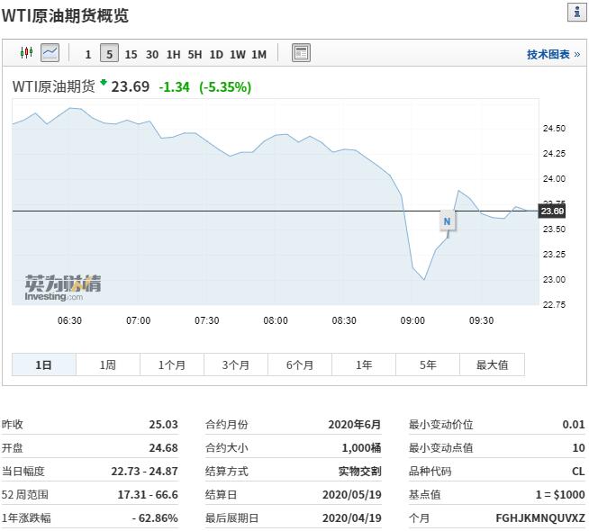Switch to the 1周 range tab
589x531 pixels.
[x=107, y=364]
